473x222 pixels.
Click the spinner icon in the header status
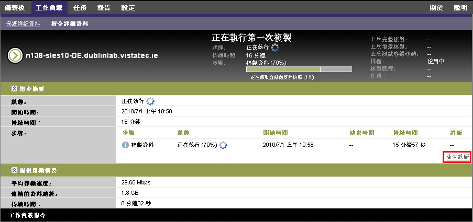275,48
